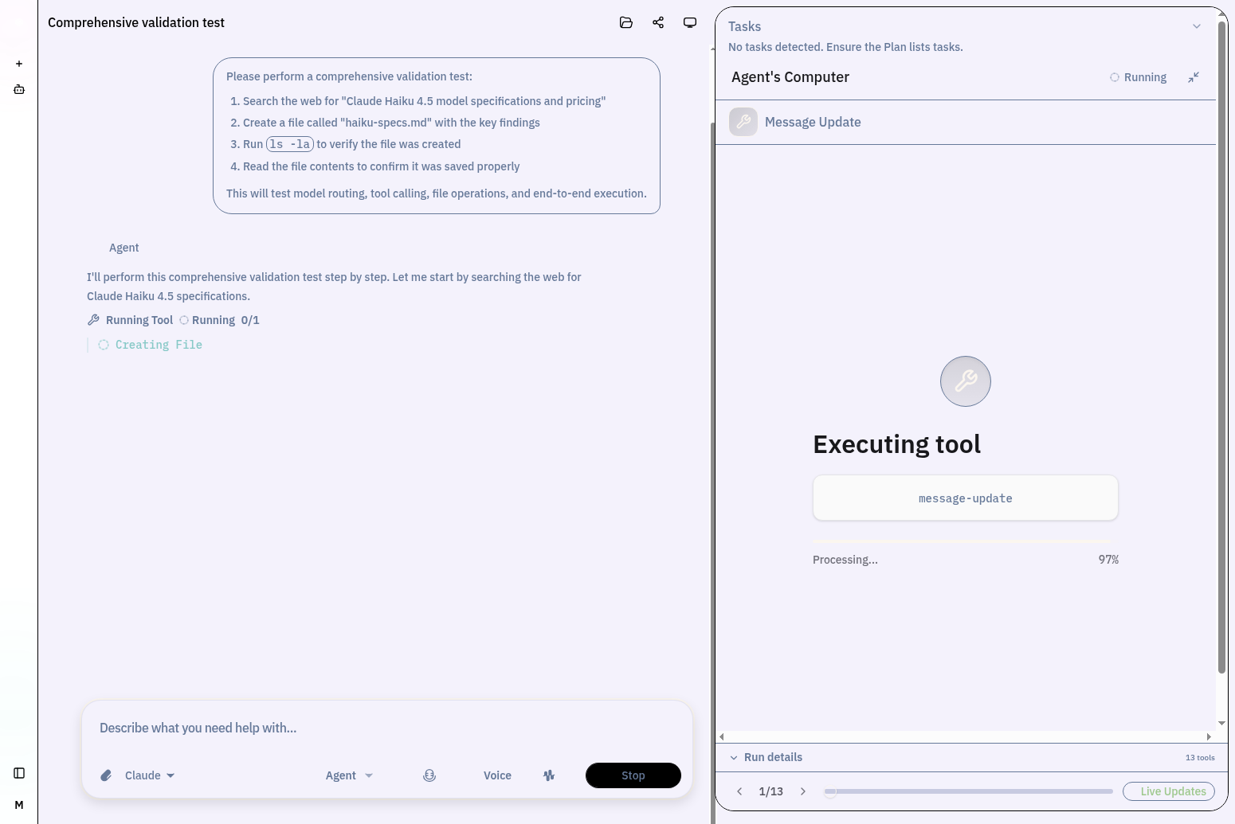Collapse the Tasks panel chevron

click(1196, 26)
